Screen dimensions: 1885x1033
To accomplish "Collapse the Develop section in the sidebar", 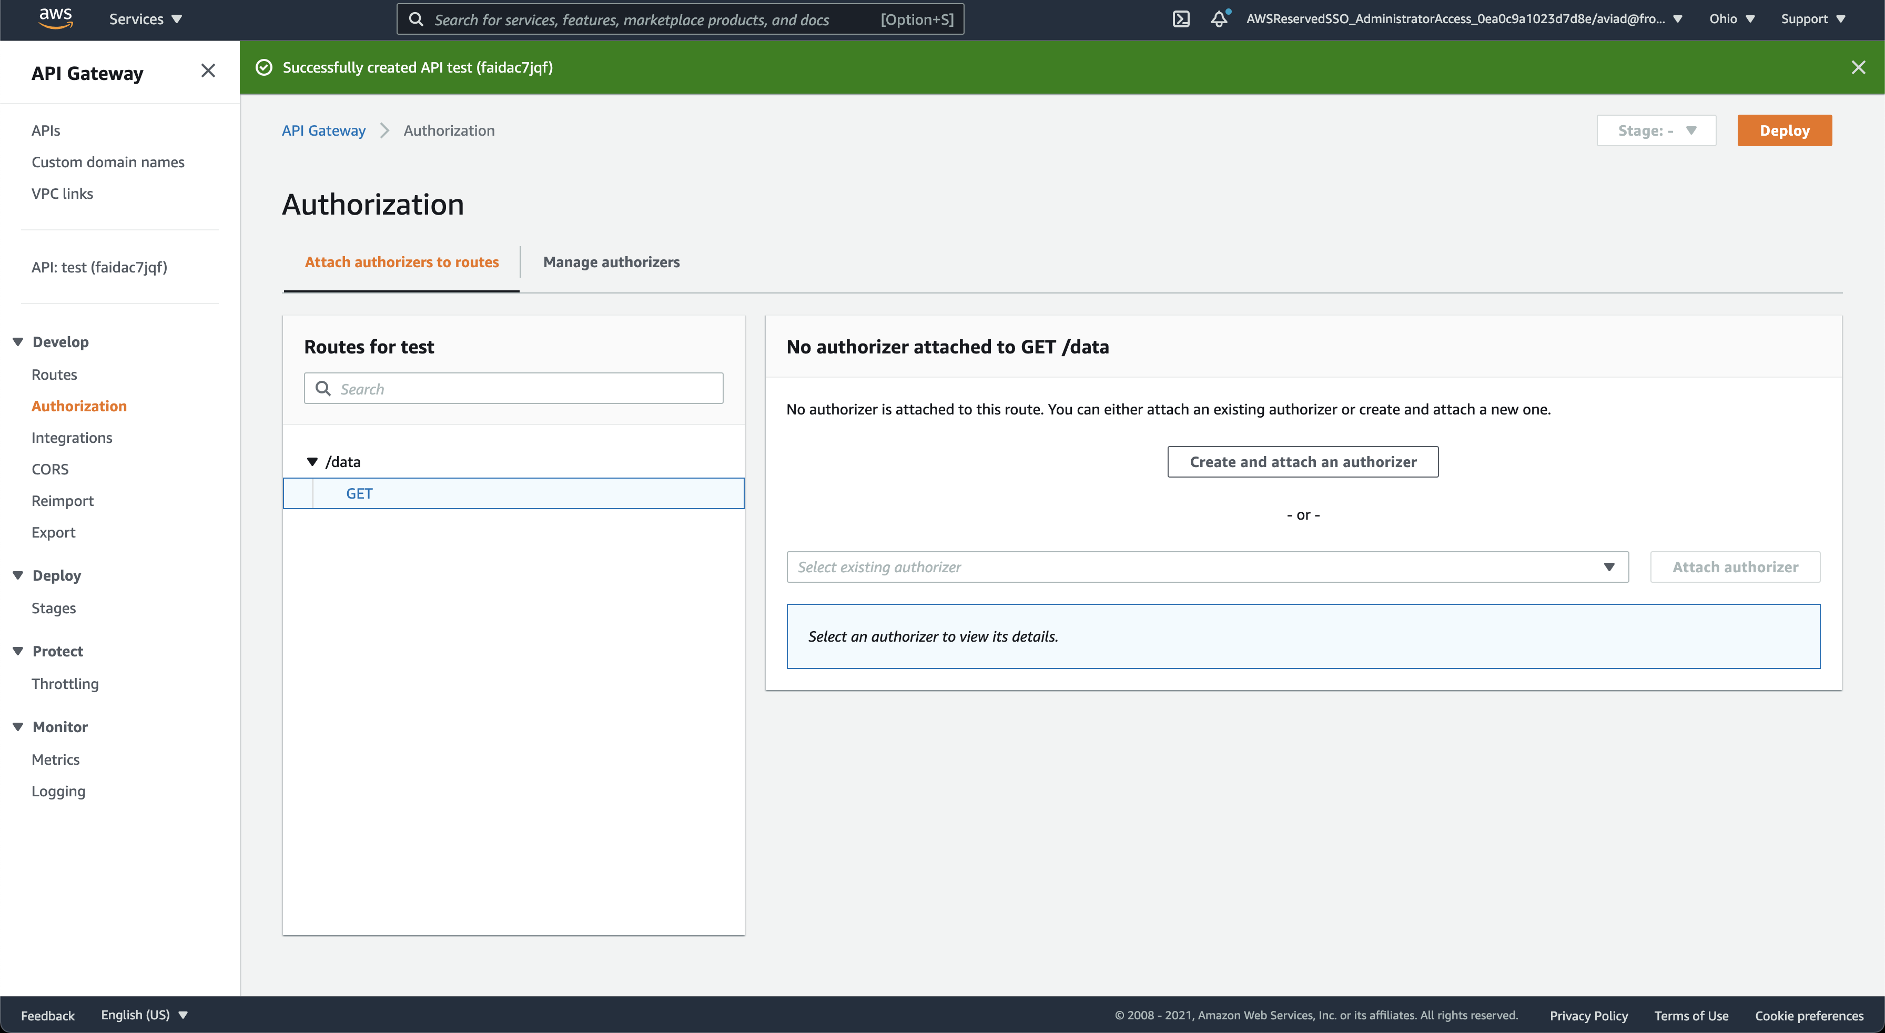I will (x=17, y=341).
